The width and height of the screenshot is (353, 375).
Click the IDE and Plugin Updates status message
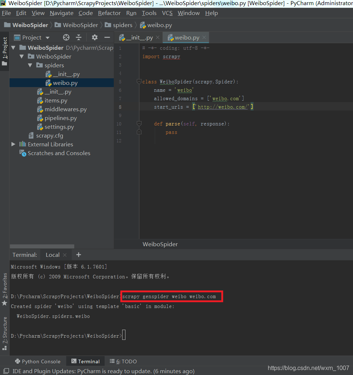103,371
